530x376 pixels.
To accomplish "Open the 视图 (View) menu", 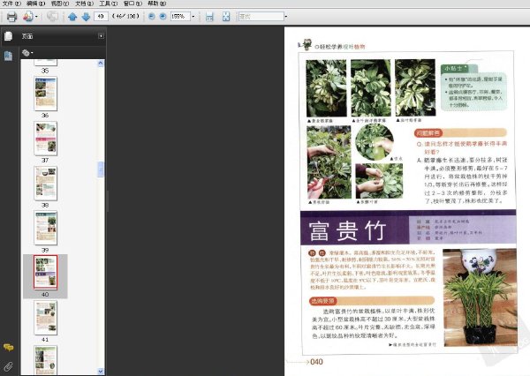I will click(60, 4).
